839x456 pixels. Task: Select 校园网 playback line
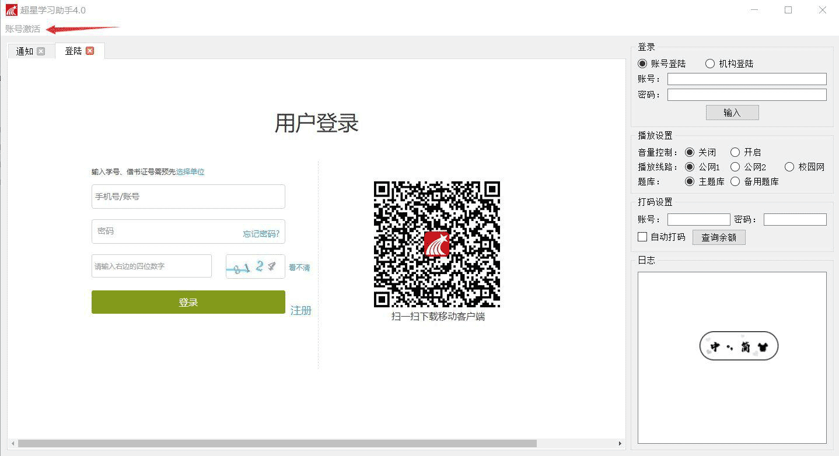point(789,167)
